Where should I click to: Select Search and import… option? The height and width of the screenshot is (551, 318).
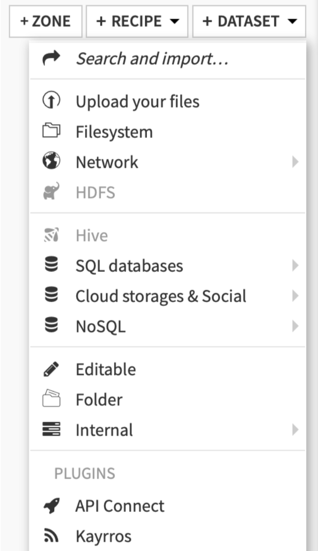152,59
